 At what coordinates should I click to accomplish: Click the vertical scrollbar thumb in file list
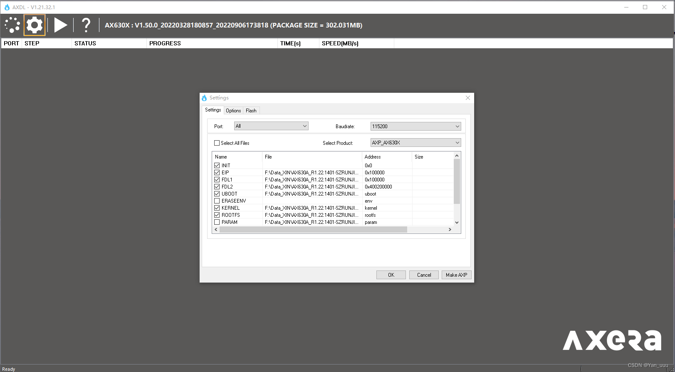click(x=457, y=181)
